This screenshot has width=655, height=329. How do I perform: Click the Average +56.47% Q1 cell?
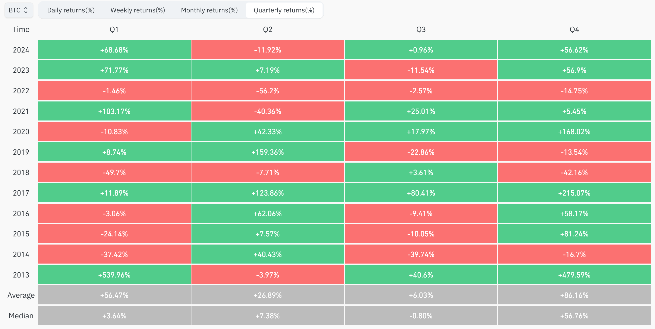point(114,295)
